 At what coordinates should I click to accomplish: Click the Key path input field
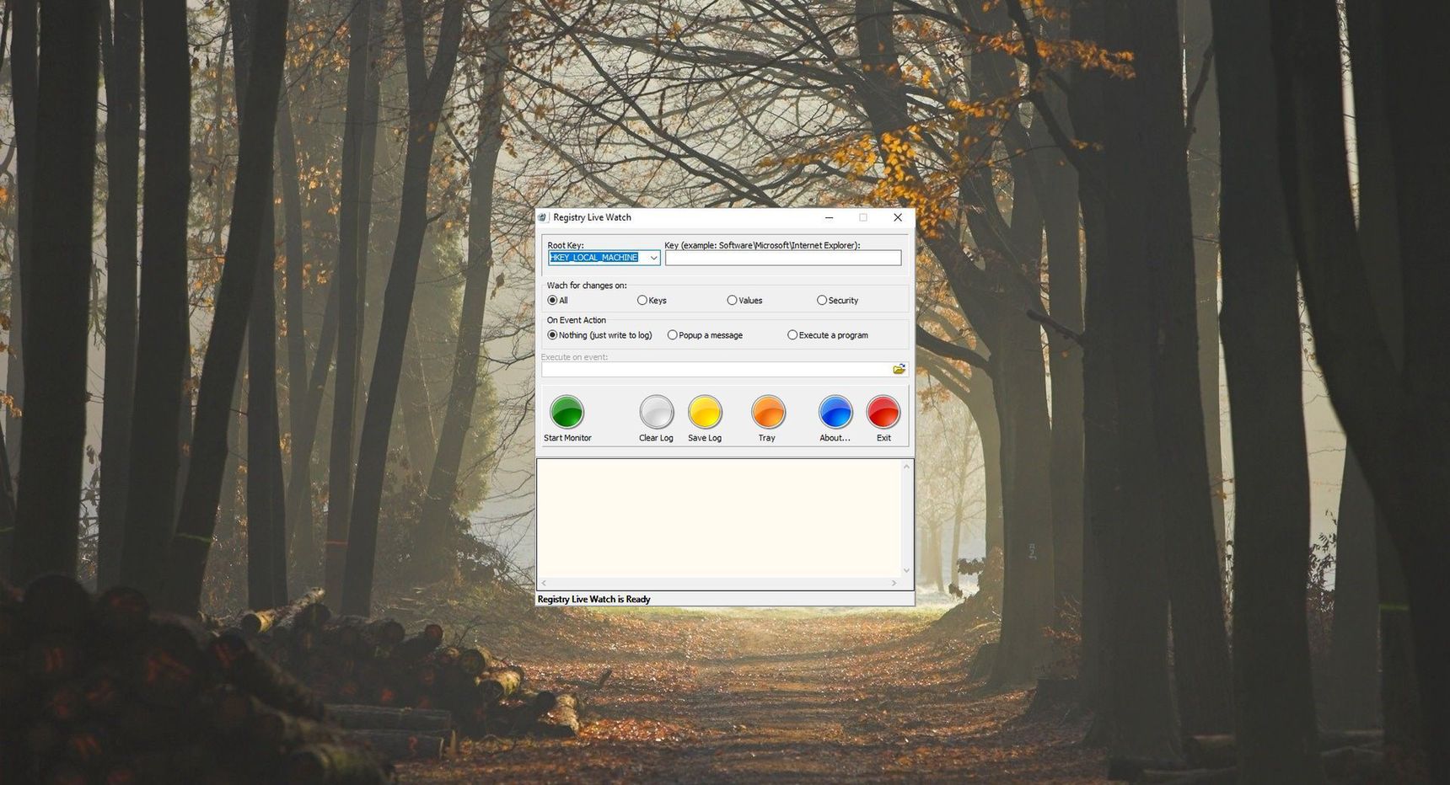click(783, 258)
